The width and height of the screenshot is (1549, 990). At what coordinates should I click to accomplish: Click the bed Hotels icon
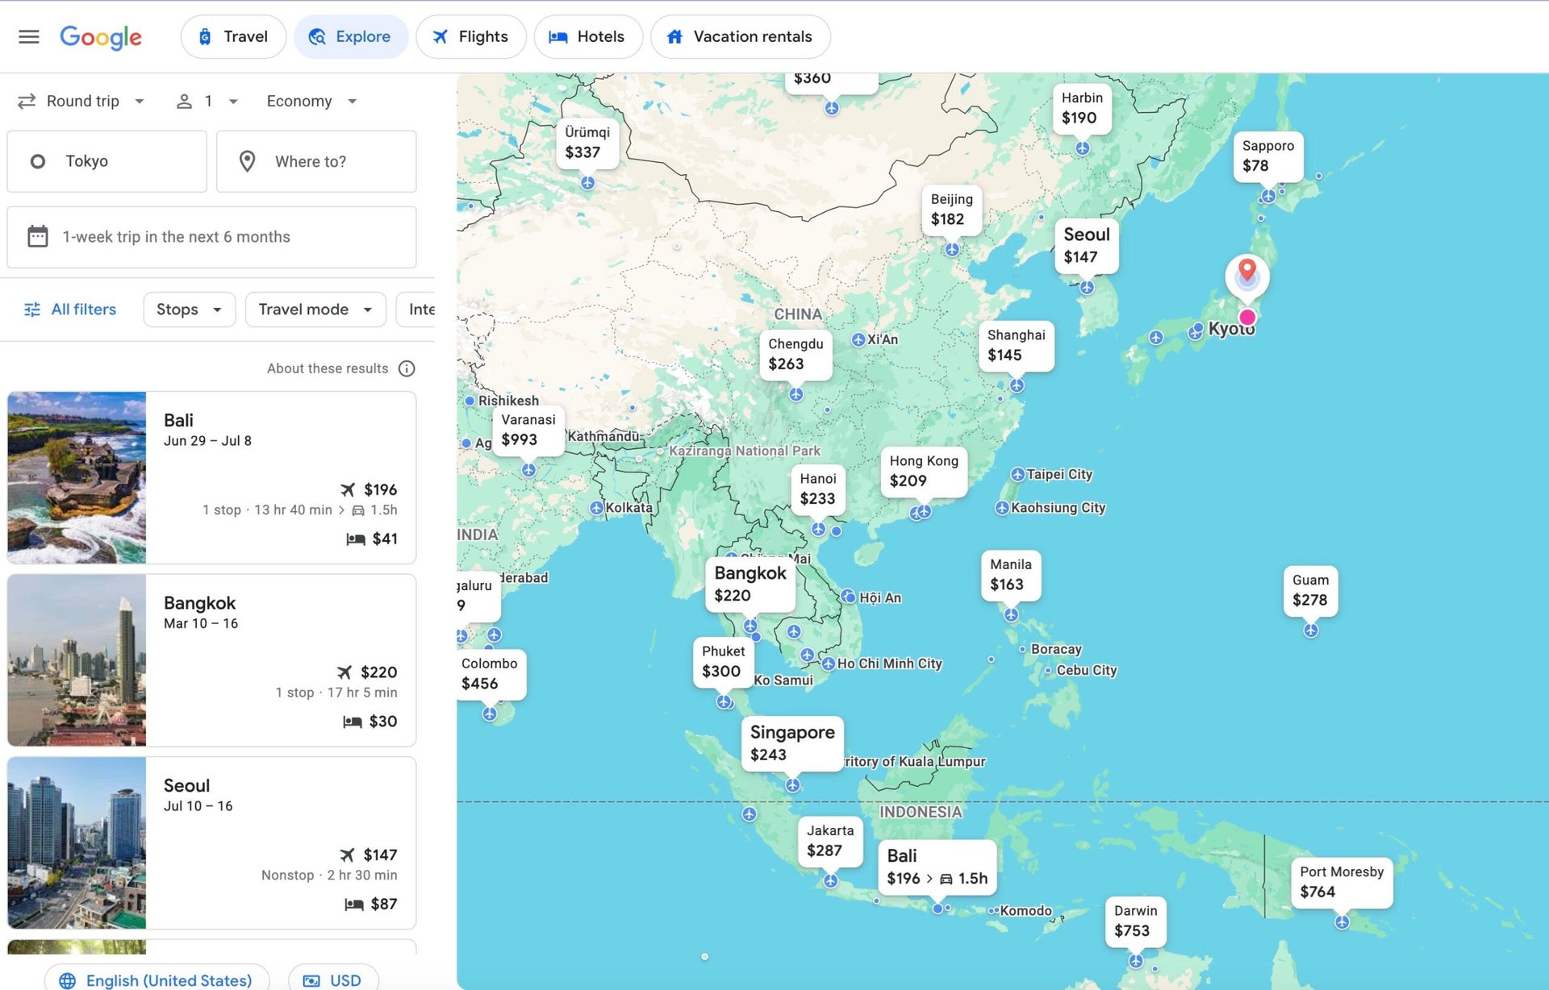pyautogui.click(x=557, y=36)
